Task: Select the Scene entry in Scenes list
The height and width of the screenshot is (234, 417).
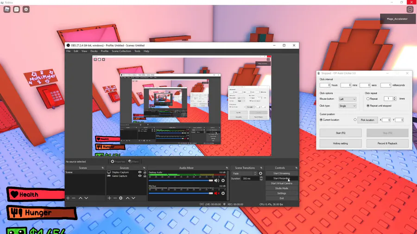Action: (85, 172)
